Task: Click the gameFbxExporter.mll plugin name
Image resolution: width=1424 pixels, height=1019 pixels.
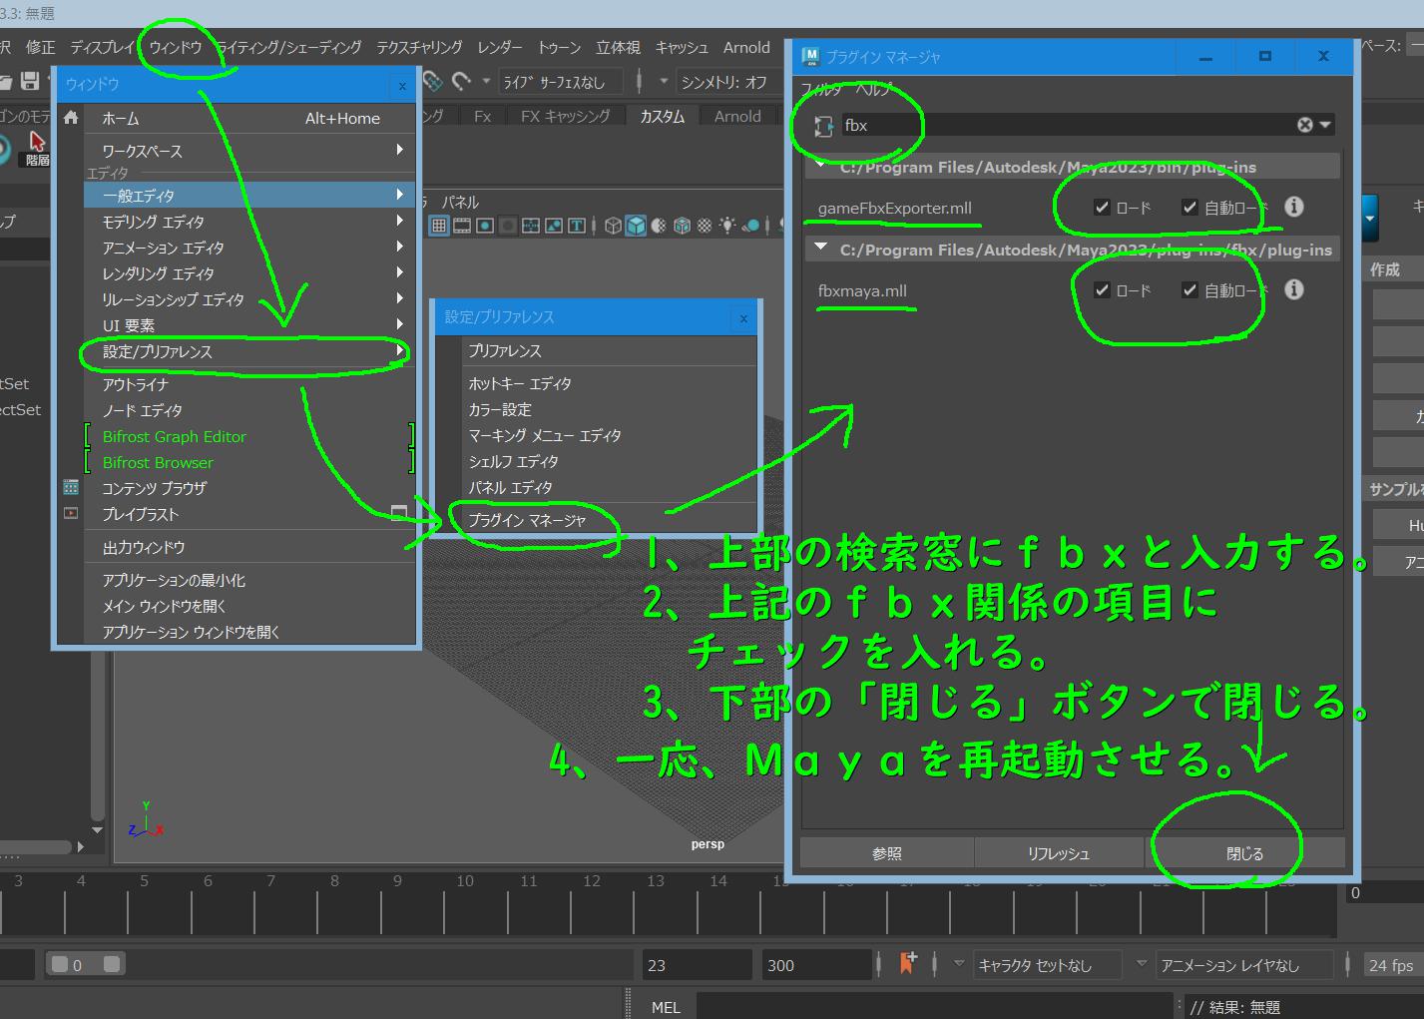Action: (895, 208)
